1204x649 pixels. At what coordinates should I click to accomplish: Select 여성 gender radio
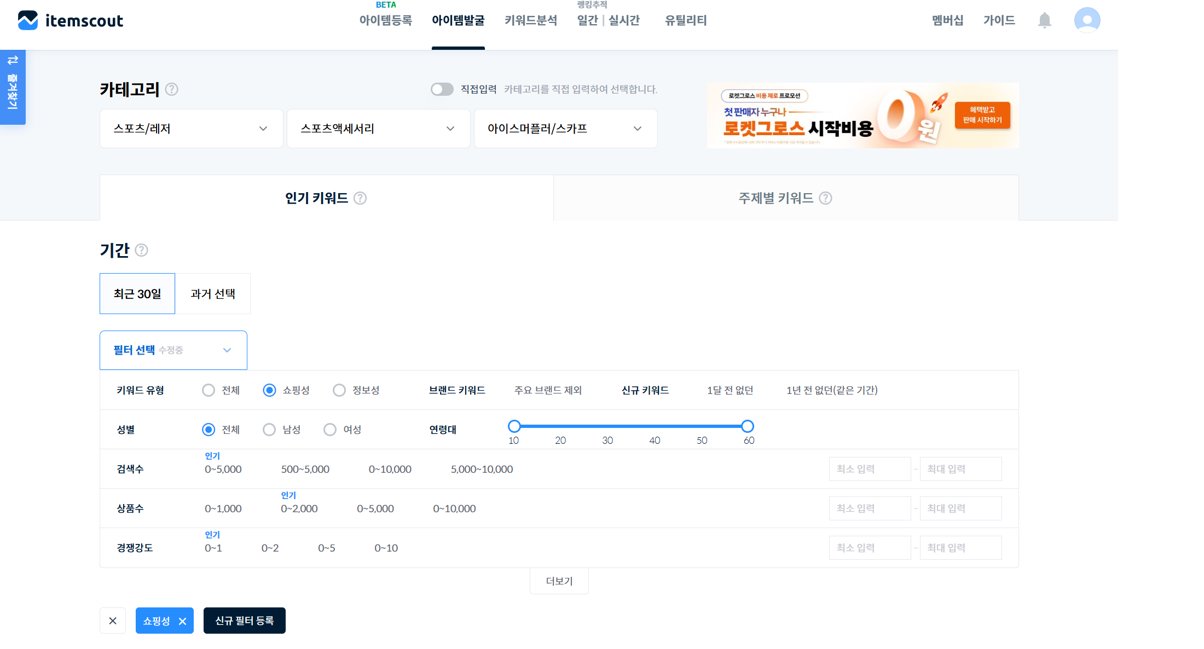[330, 430]
